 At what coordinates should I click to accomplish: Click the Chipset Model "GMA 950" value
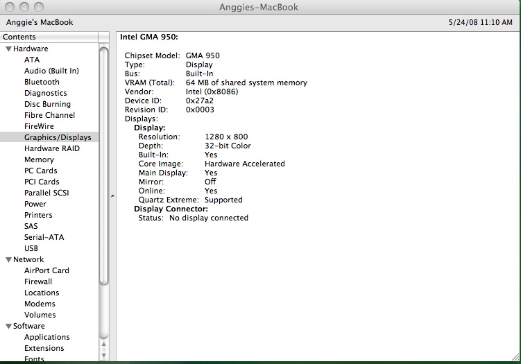pyautogui.click(x=203, y=55)
